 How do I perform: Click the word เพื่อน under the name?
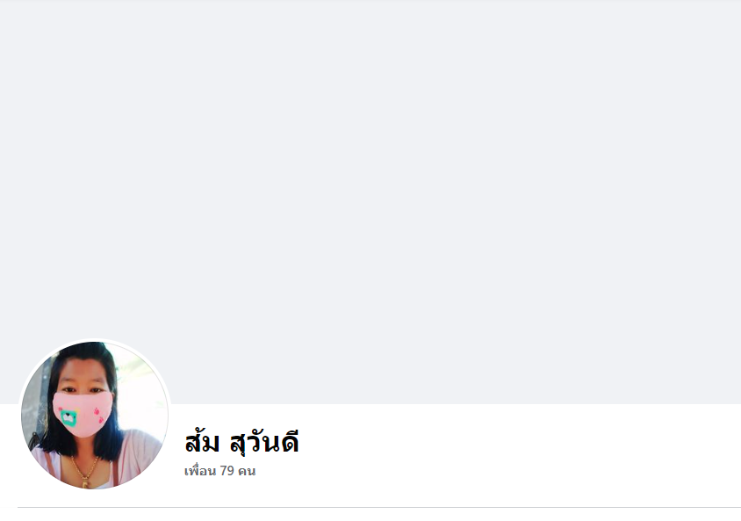pos(200,471)
